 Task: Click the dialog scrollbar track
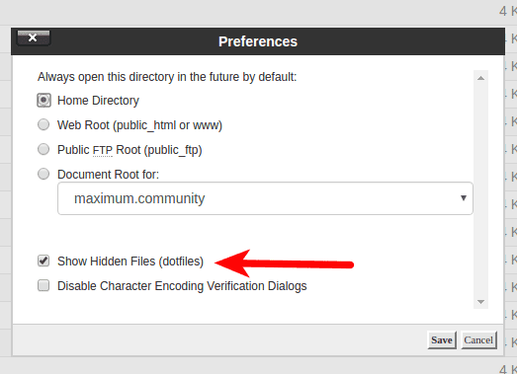(x=481, y=190)
